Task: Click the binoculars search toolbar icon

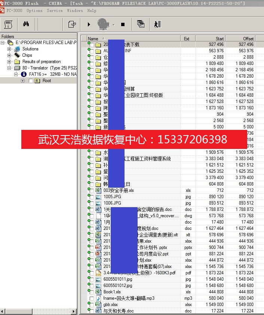Action: pyautogui.click(x=26, y=24)
